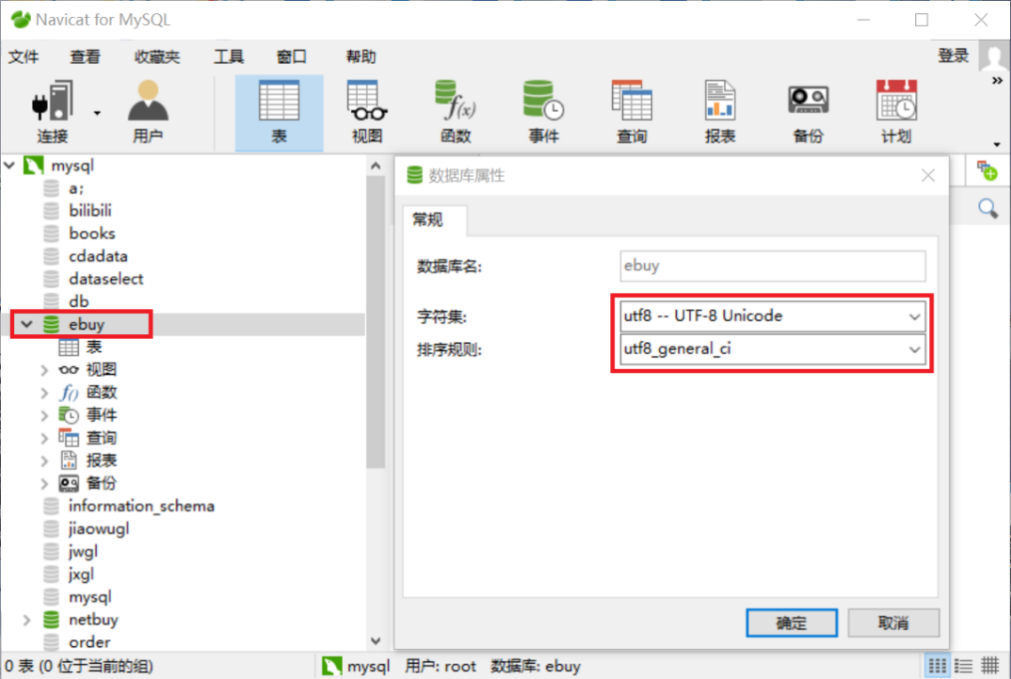Switch to detail view in status bar
This screenshot has width=1011, height=679.
coord(989,666)
